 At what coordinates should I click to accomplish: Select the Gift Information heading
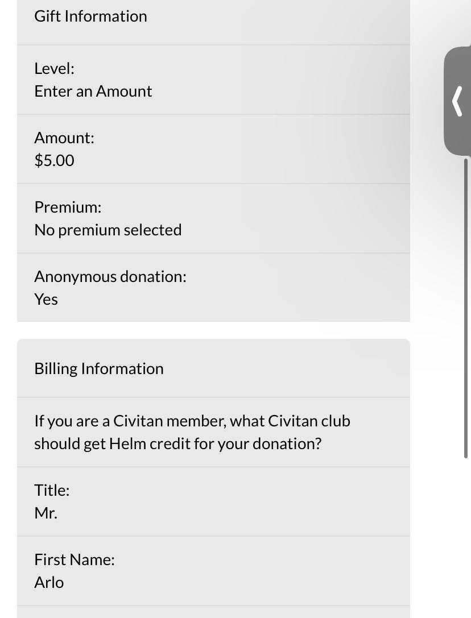tap(90, 16)
